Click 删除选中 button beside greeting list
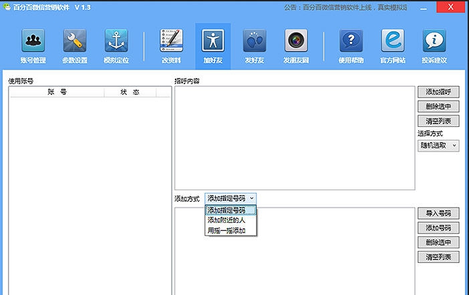The image size is (469, 295). 438,106
